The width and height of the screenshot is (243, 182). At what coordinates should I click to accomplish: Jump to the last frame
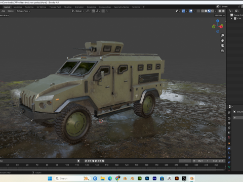point(103,161)
